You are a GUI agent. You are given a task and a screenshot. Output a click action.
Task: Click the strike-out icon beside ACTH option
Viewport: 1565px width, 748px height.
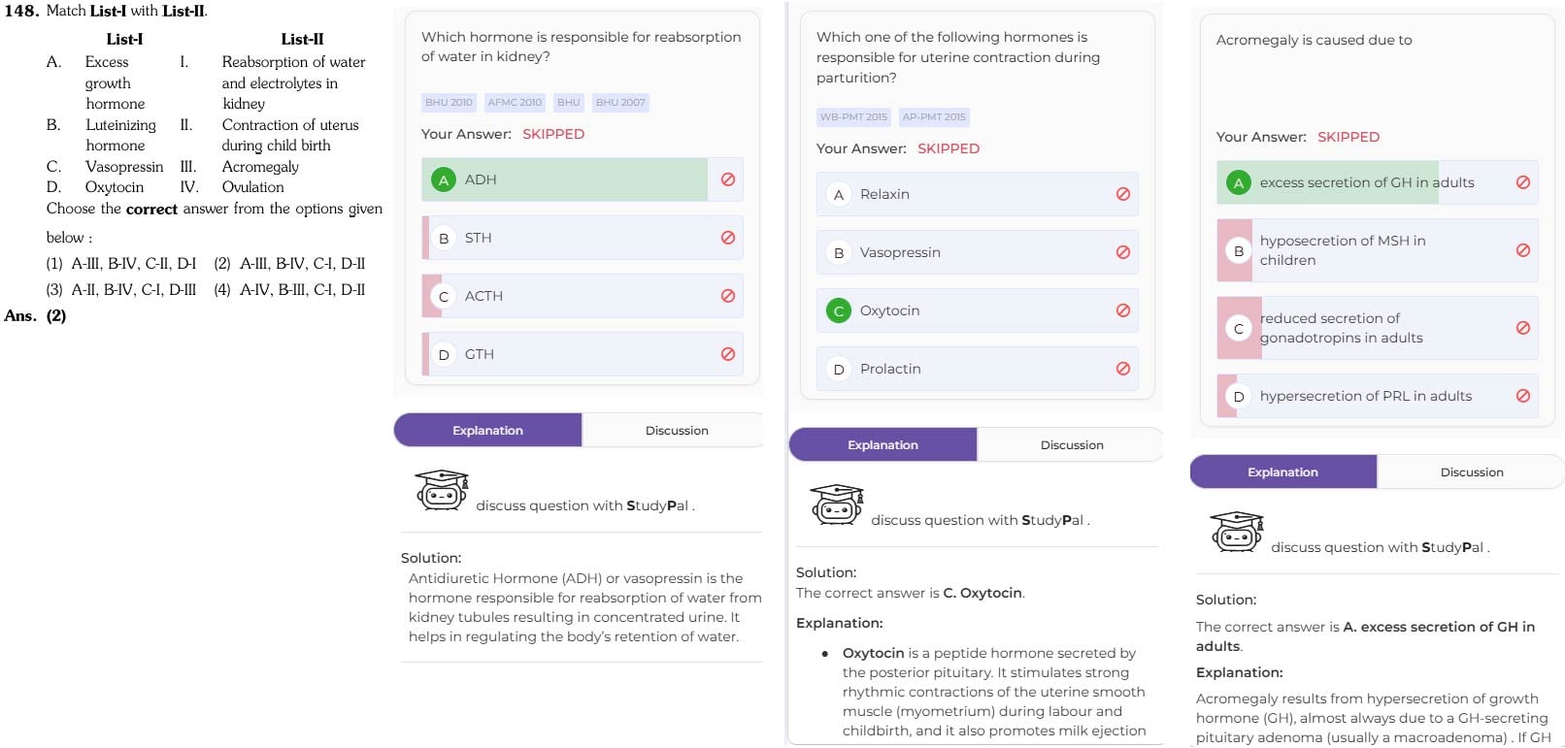point(727,296)
